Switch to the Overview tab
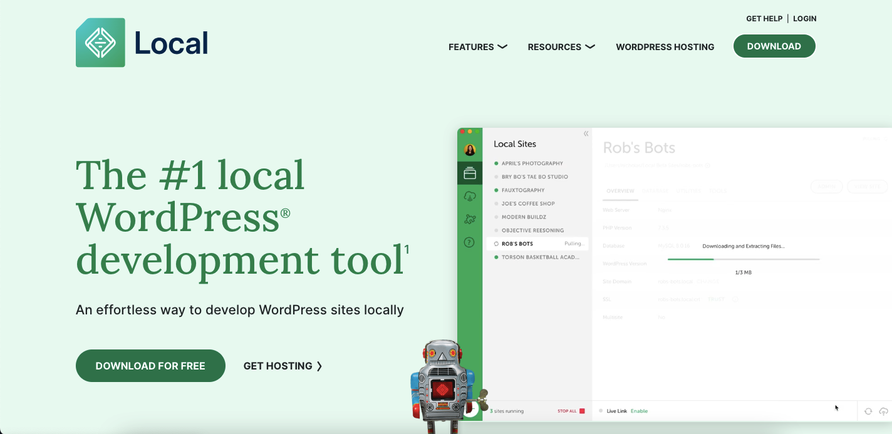 (x=620, y=191)
